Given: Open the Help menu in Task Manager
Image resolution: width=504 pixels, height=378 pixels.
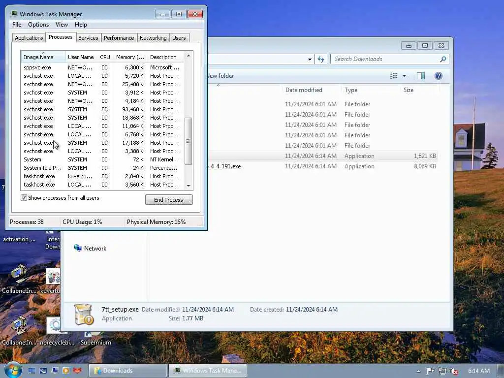Looking at the screenshot, I should [x=81, y=25].
